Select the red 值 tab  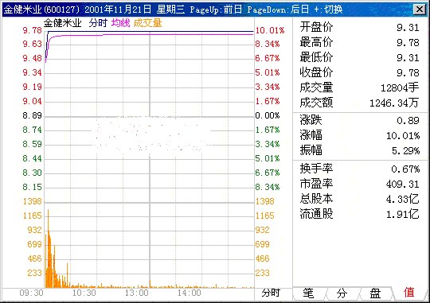tap(408, 293)
